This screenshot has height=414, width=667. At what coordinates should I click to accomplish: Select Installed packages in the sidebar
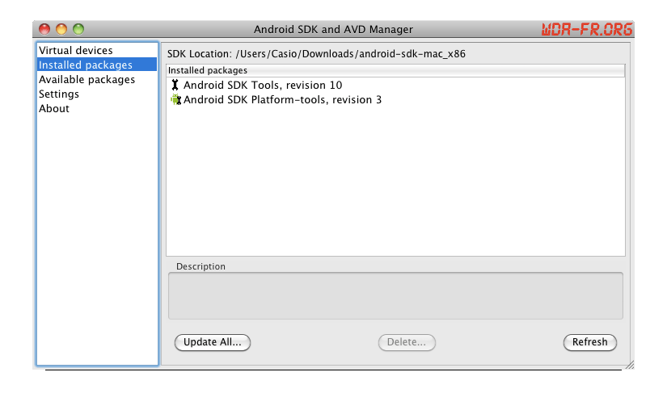pos(86,65)
